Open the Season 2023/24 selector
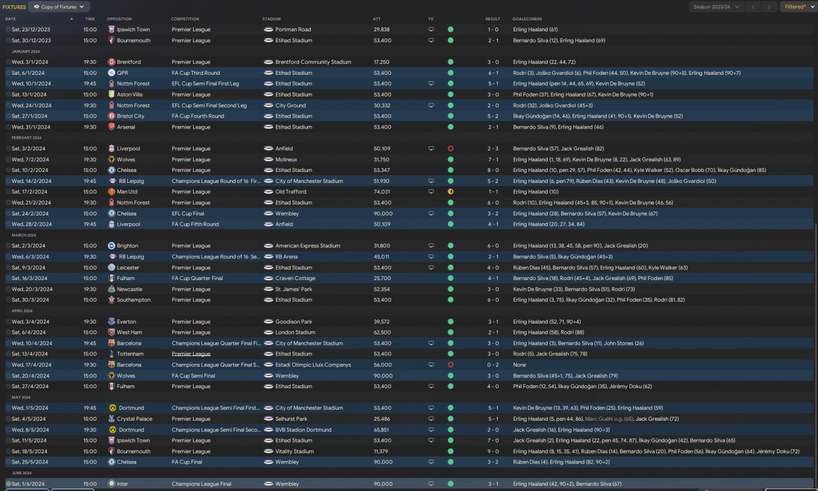 point(715,7)
